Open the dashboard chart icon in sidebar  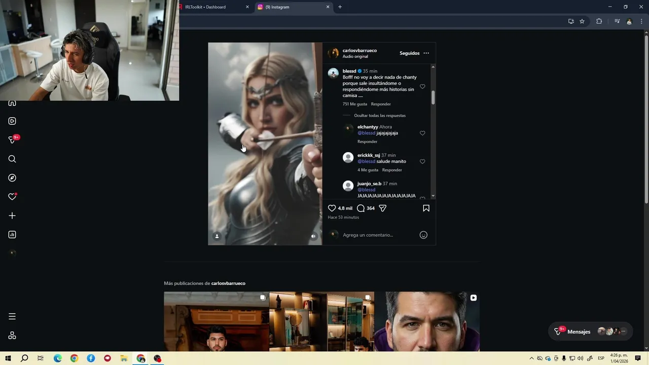[x=12, y=235]
